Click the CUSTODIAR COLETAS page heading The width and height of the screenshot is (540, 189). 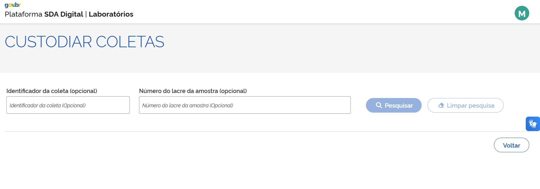tap(85, 42)
